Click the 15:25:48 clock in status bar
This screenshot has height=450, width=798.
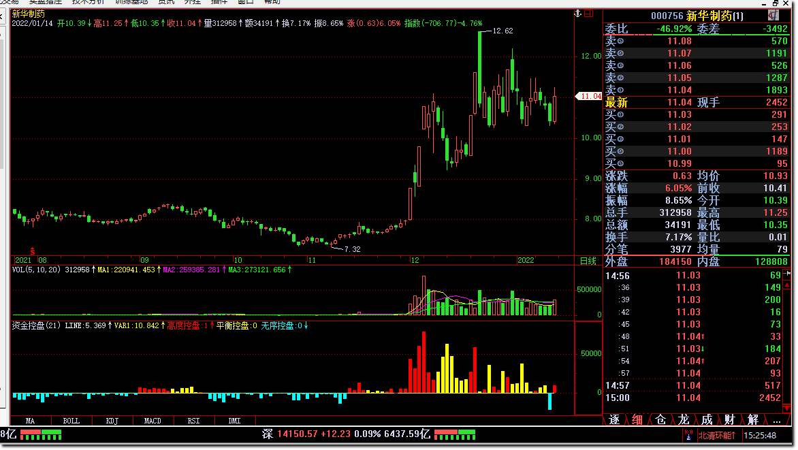pos(760,436)
